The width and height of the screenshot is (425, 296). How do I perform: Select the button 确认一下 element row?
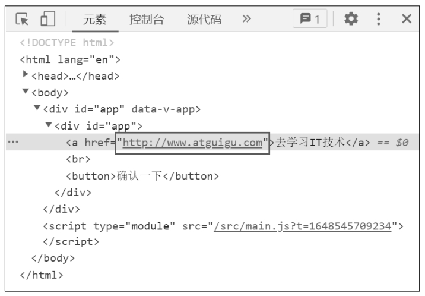(142, 177)
